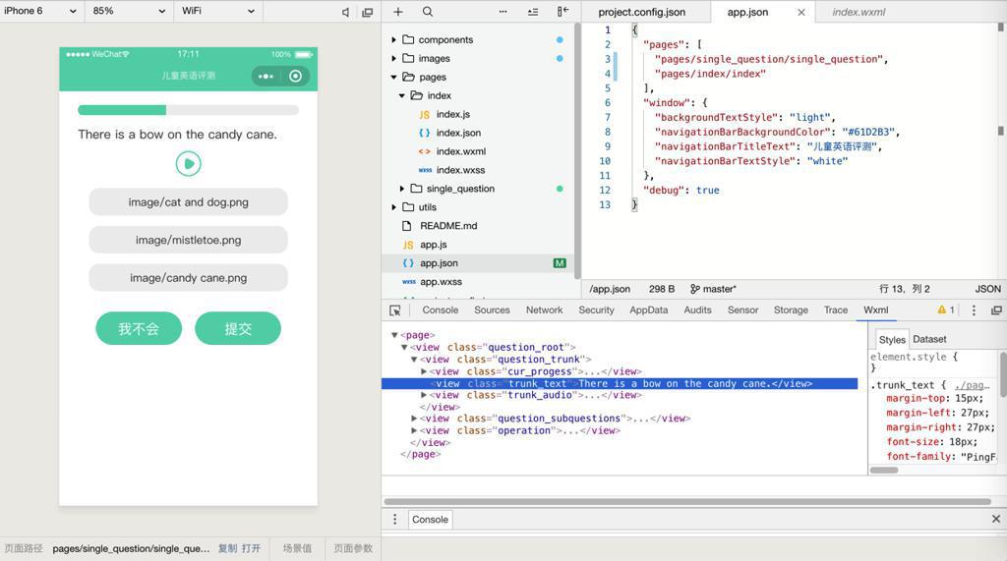Collapse the pages folder
This screenshot has width=1007, height=561.
click(393, 77)
